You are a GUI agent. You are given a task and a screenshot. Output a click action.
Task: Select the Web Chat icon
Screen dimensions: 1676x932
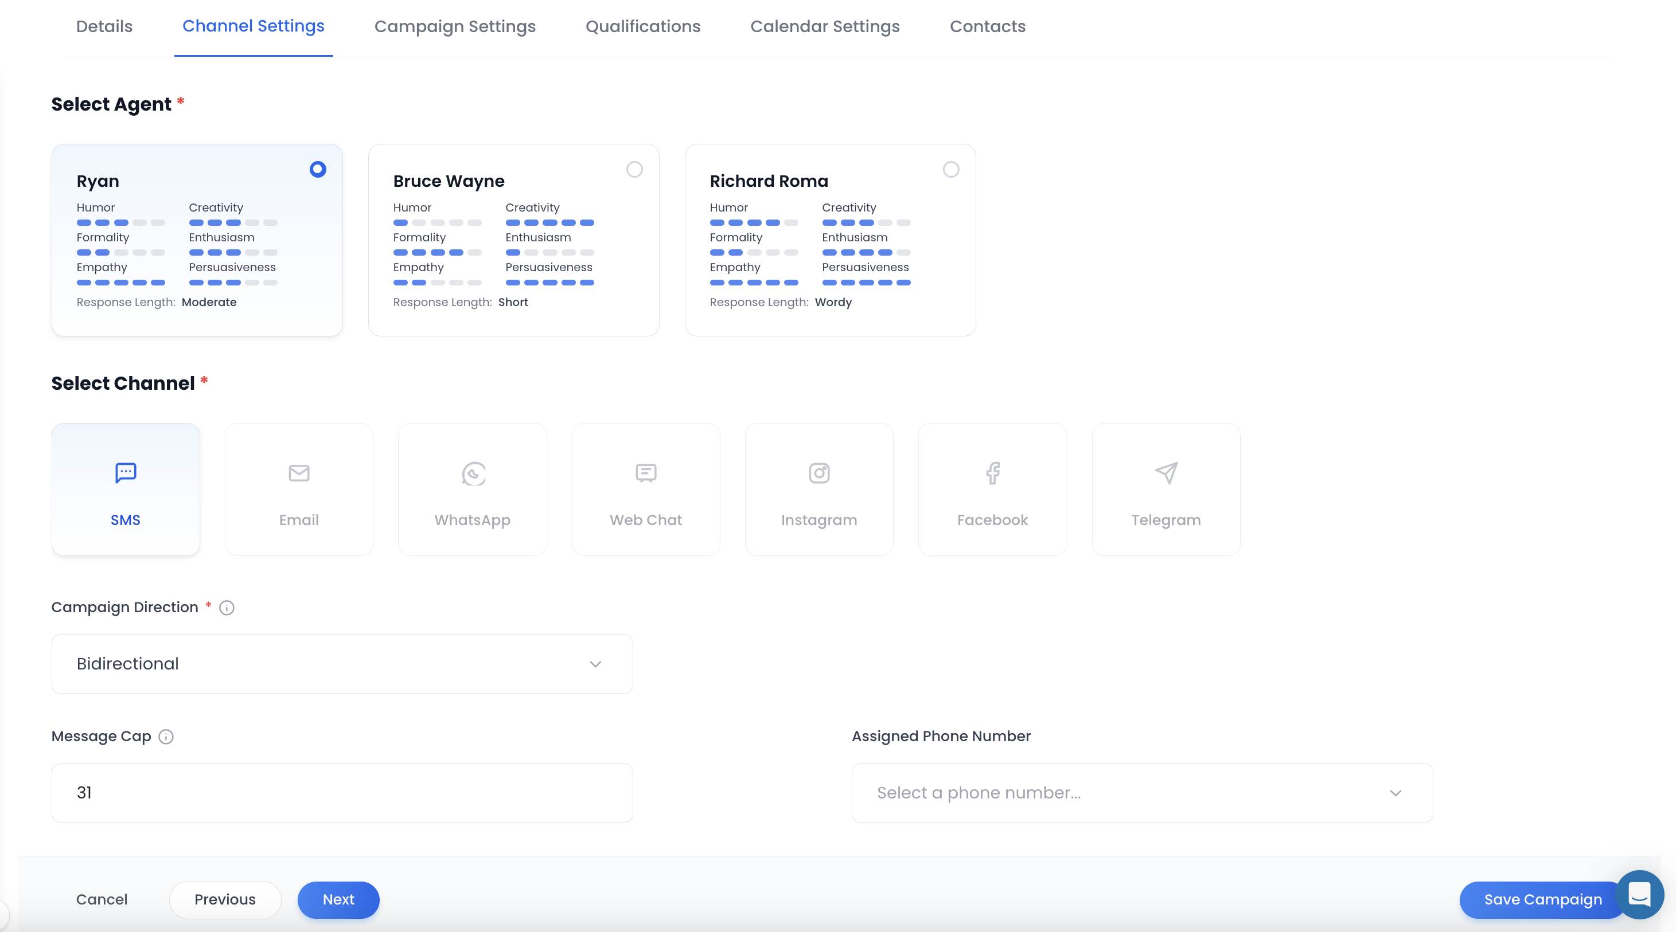(x=645, y=473)
